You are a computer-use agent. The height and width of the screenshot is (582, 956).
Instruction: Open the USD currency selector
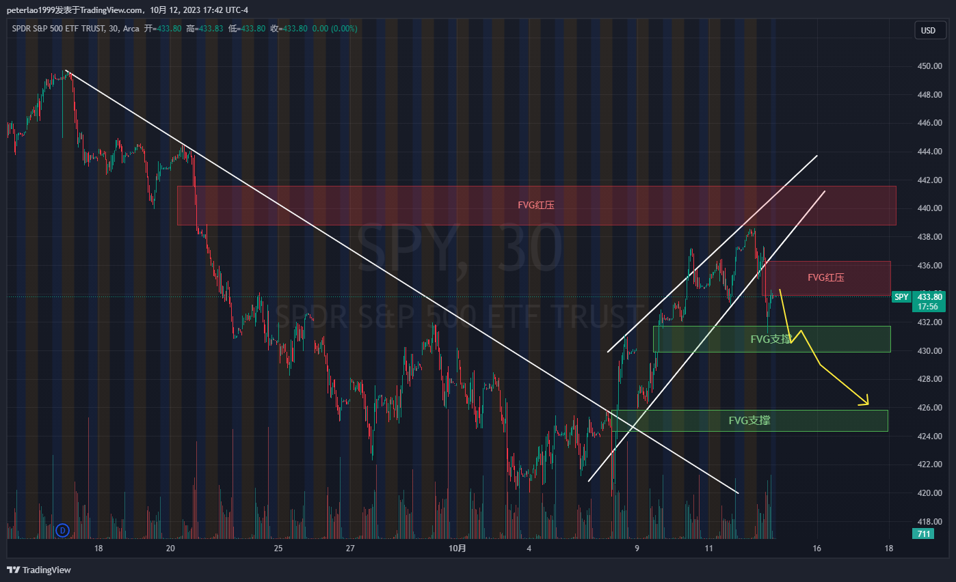click(928, 30)
